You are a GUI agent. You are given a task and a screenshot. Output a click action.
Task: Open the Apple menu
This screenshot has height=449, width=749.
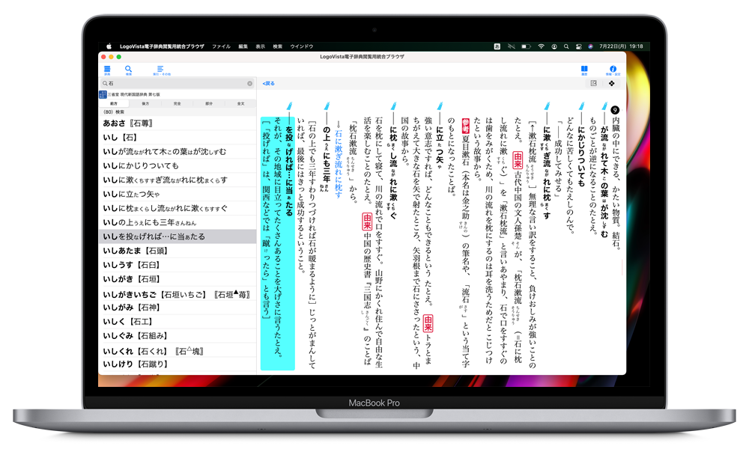pyautogui.click(x=109, y=46)
